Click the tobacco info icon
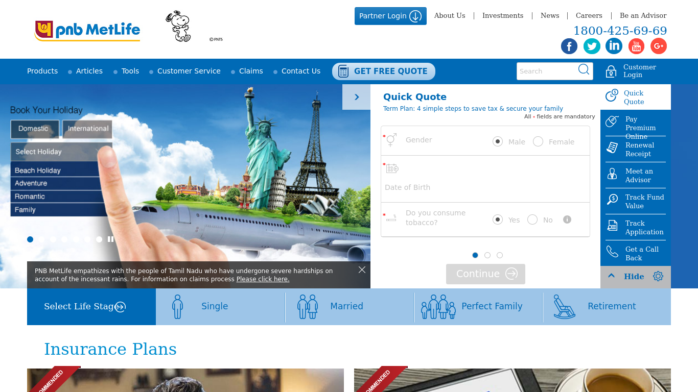 567,219
